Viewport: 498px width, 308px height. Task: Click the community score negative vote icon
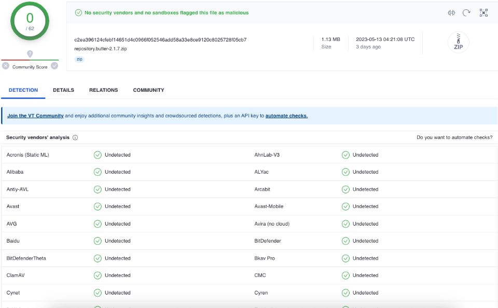pos(6,66)
